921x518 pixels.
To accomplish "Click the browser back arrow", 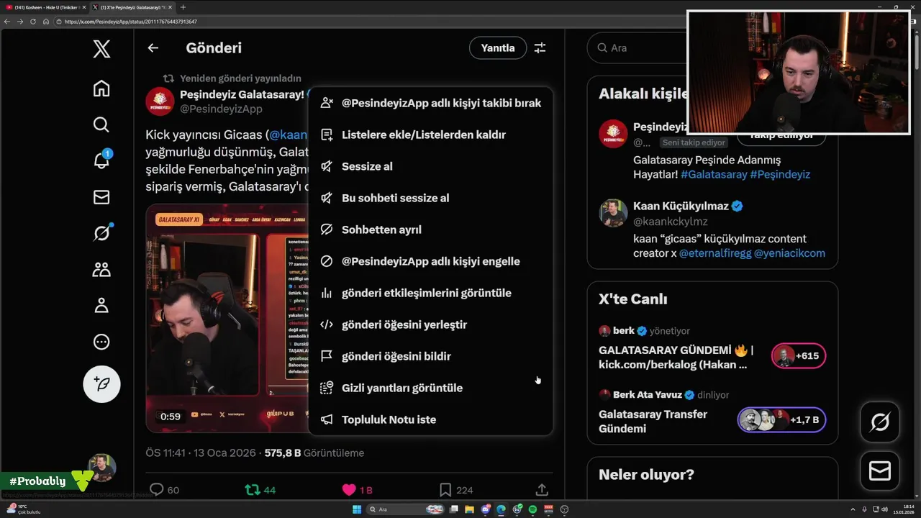I will pyautogui.click(x=7, y=22).
